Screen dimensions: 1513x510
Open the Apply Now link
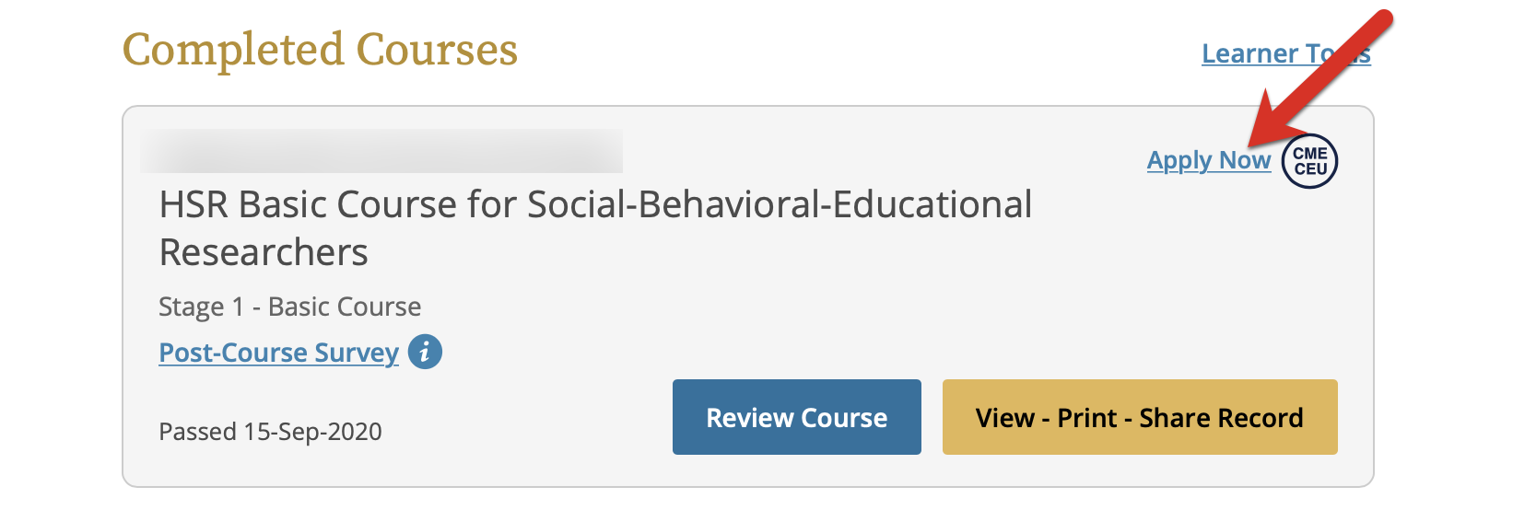click(1208, 160)
